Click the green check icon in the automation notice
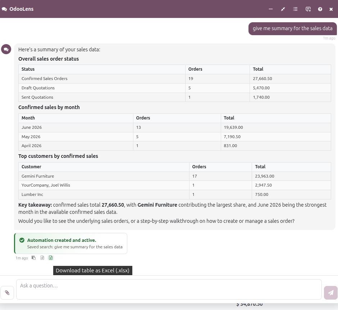 pos(22,240)
